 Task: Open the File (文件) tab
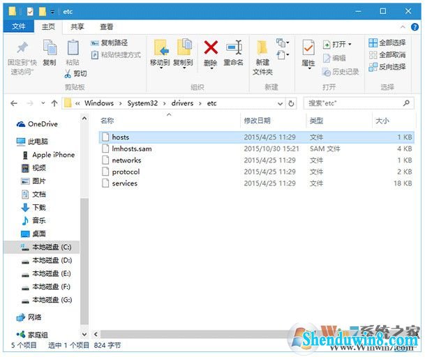(19, 26)
